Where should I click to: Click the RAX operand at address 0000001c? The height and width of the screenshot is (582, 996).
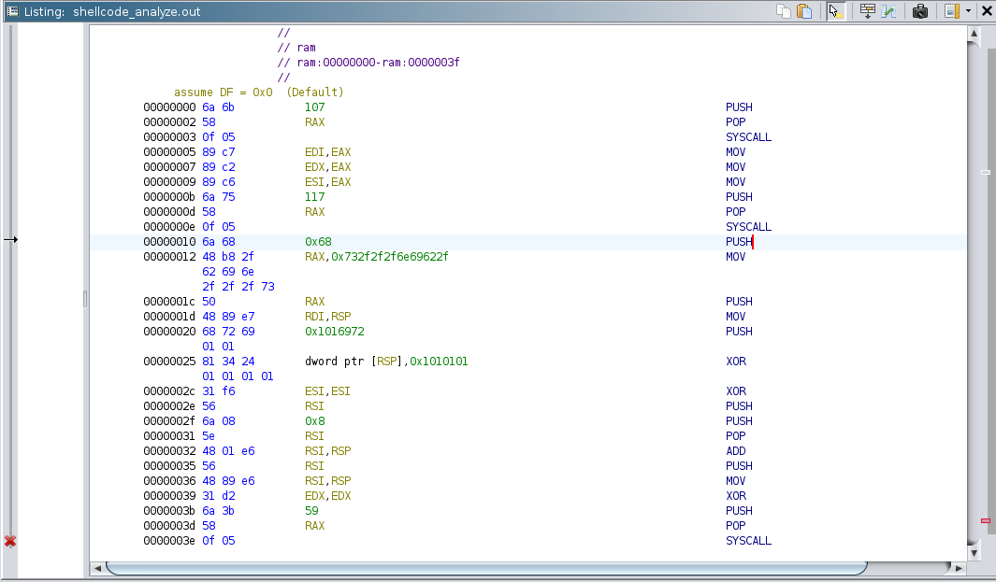click(x=314, y=301)
